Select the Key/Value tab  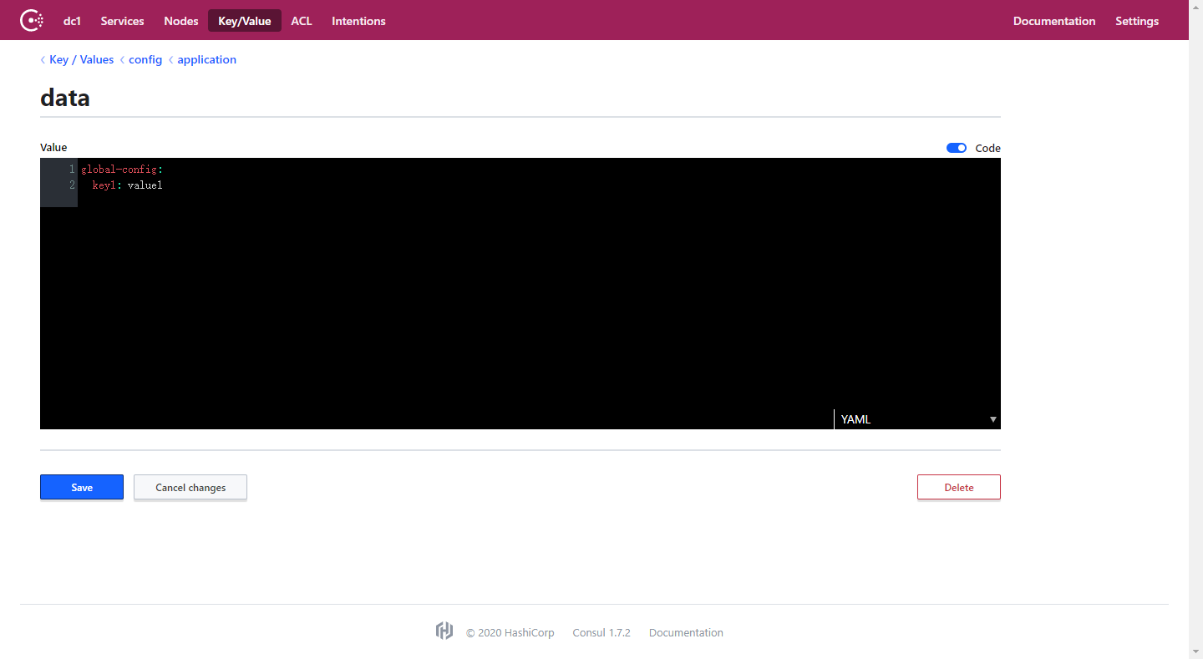(245, 21)
